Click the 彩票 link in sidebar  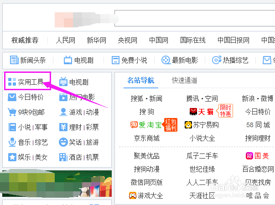(92, 127)
